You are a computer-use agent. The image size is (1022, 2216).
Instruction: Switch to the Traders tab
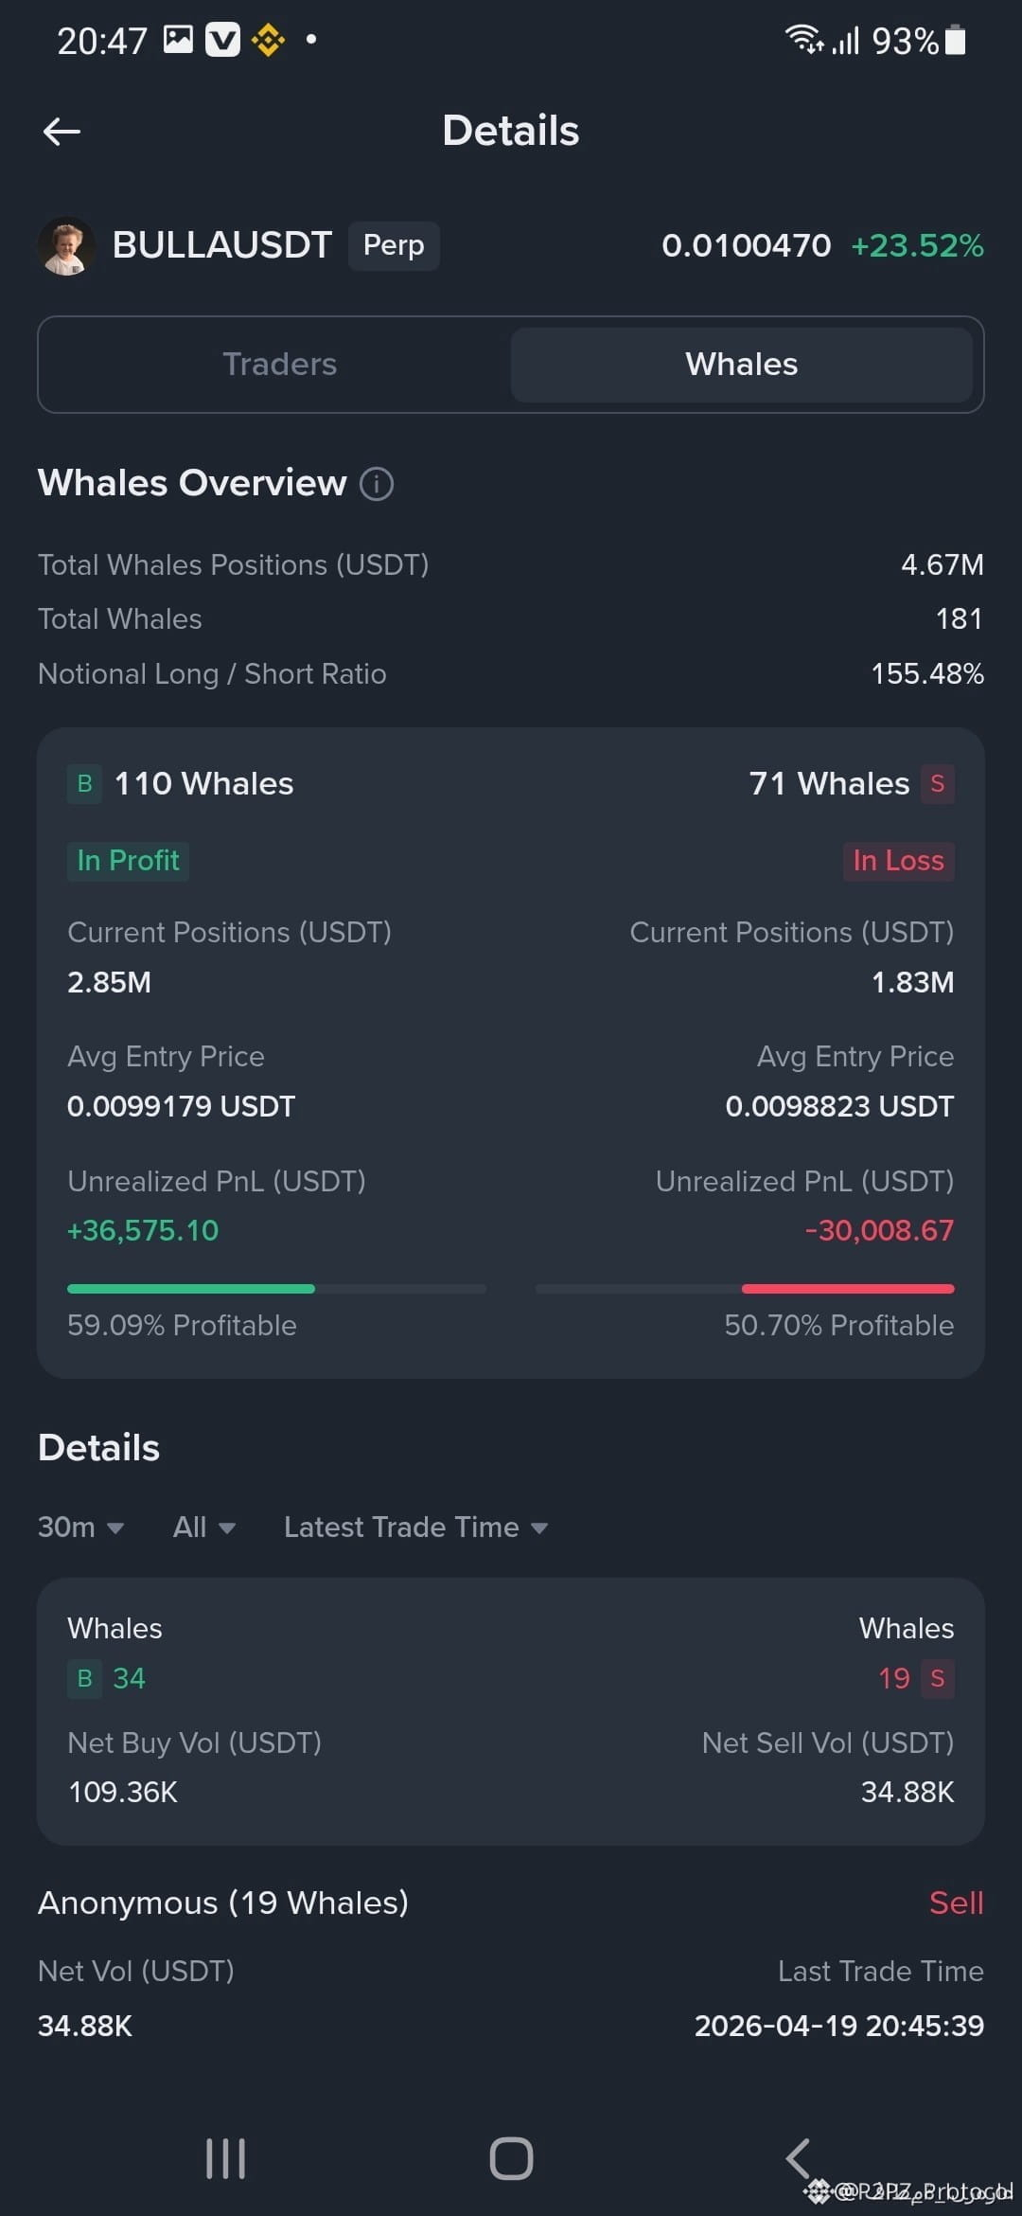280,365
